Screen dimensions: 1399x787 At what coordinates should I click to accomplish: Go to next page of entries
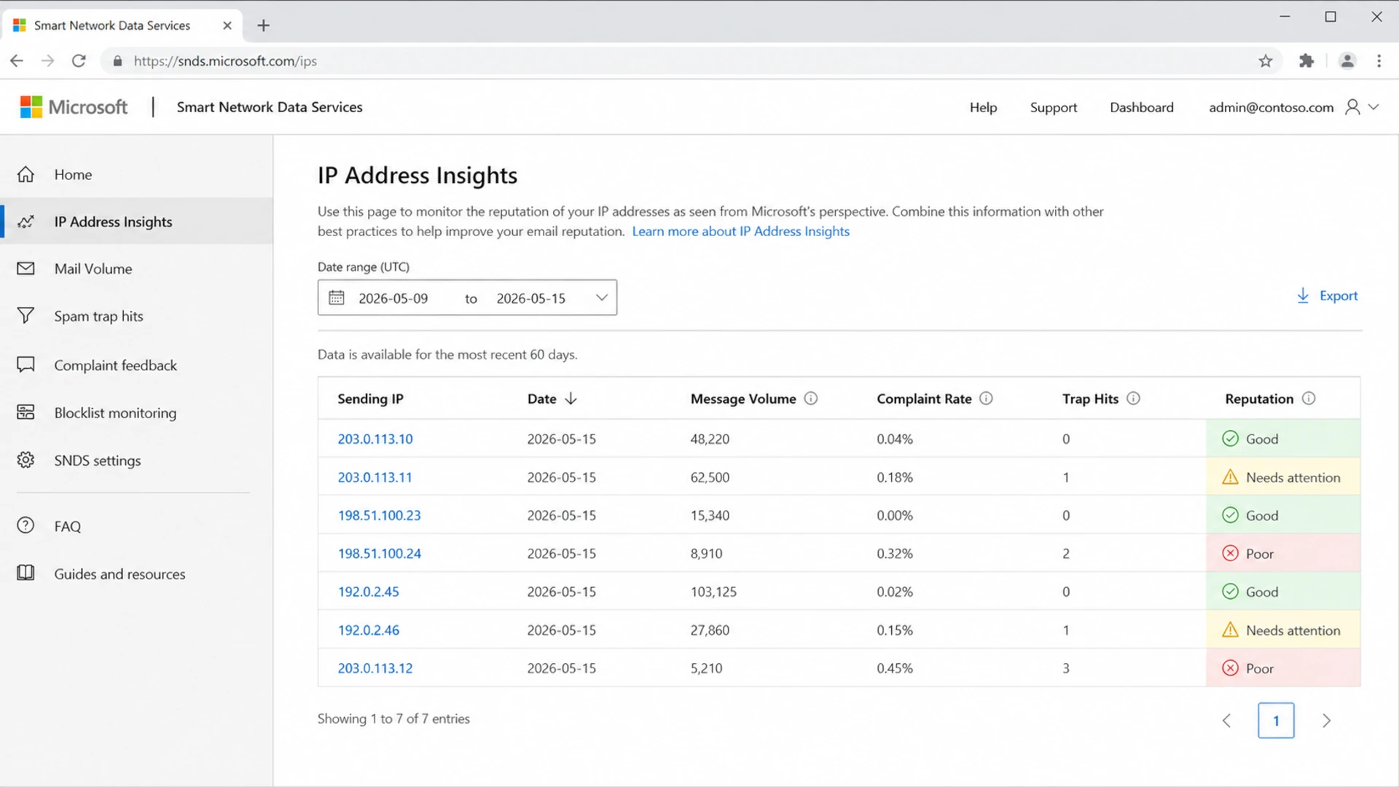tap(1326, 720)
